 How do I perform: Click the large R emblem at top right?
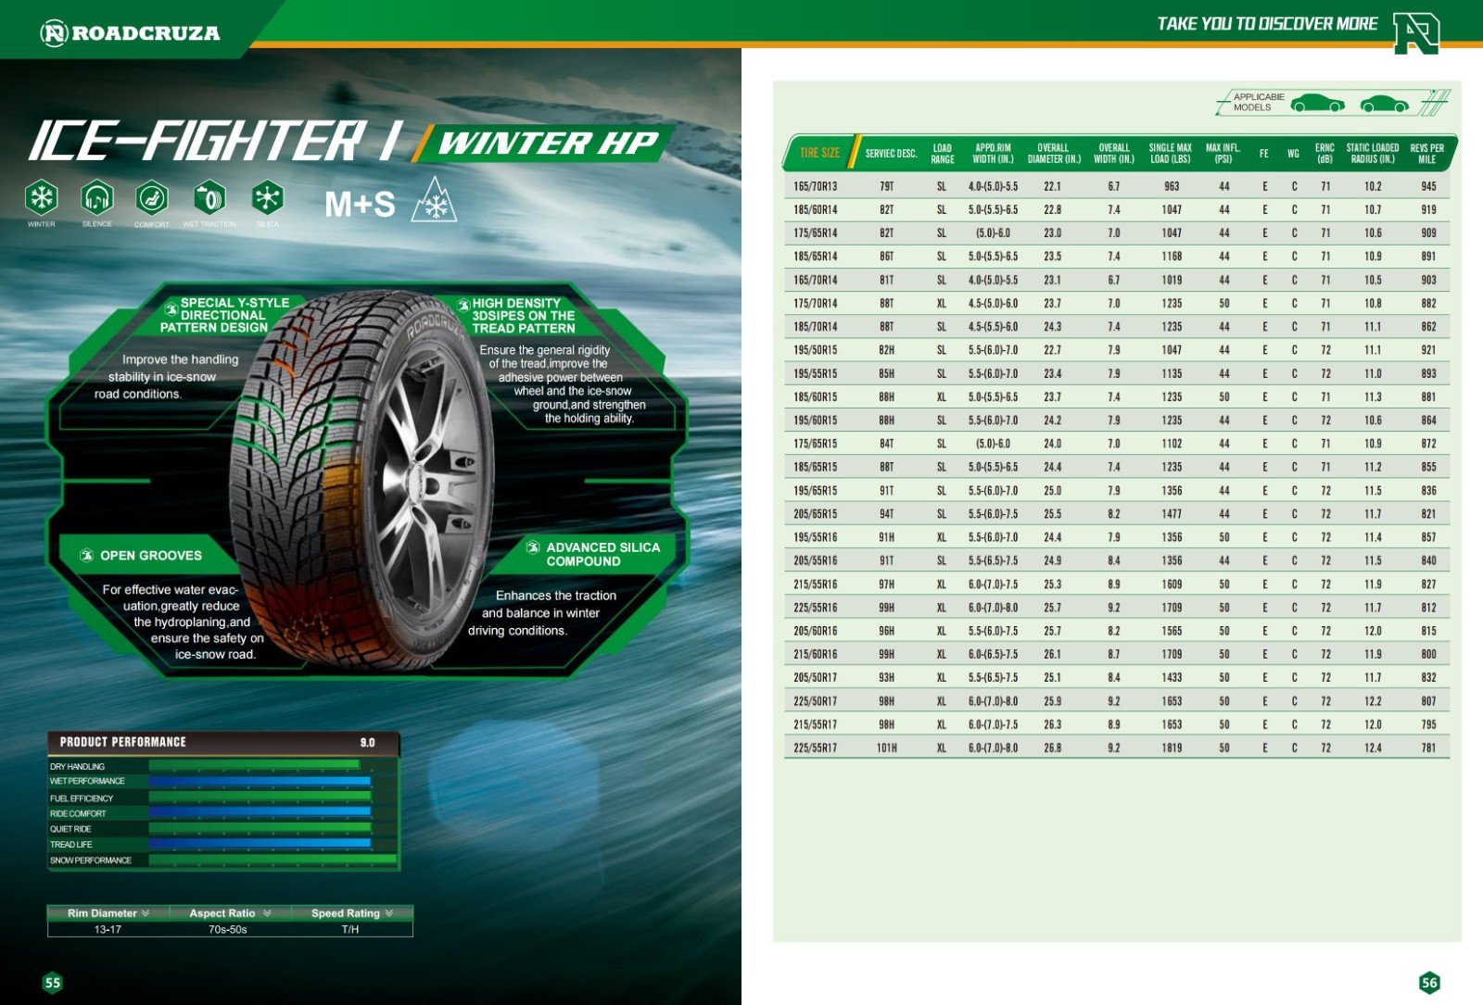click(1415, 32)
